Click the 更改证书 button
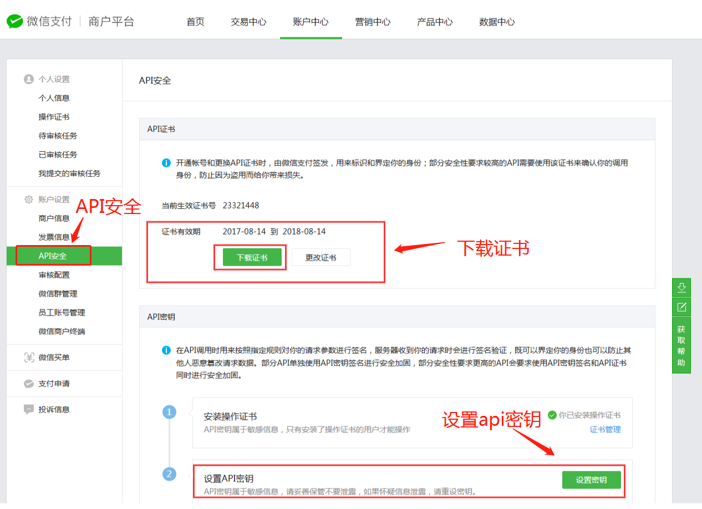 pyautogui.click(x=321, y=258)
